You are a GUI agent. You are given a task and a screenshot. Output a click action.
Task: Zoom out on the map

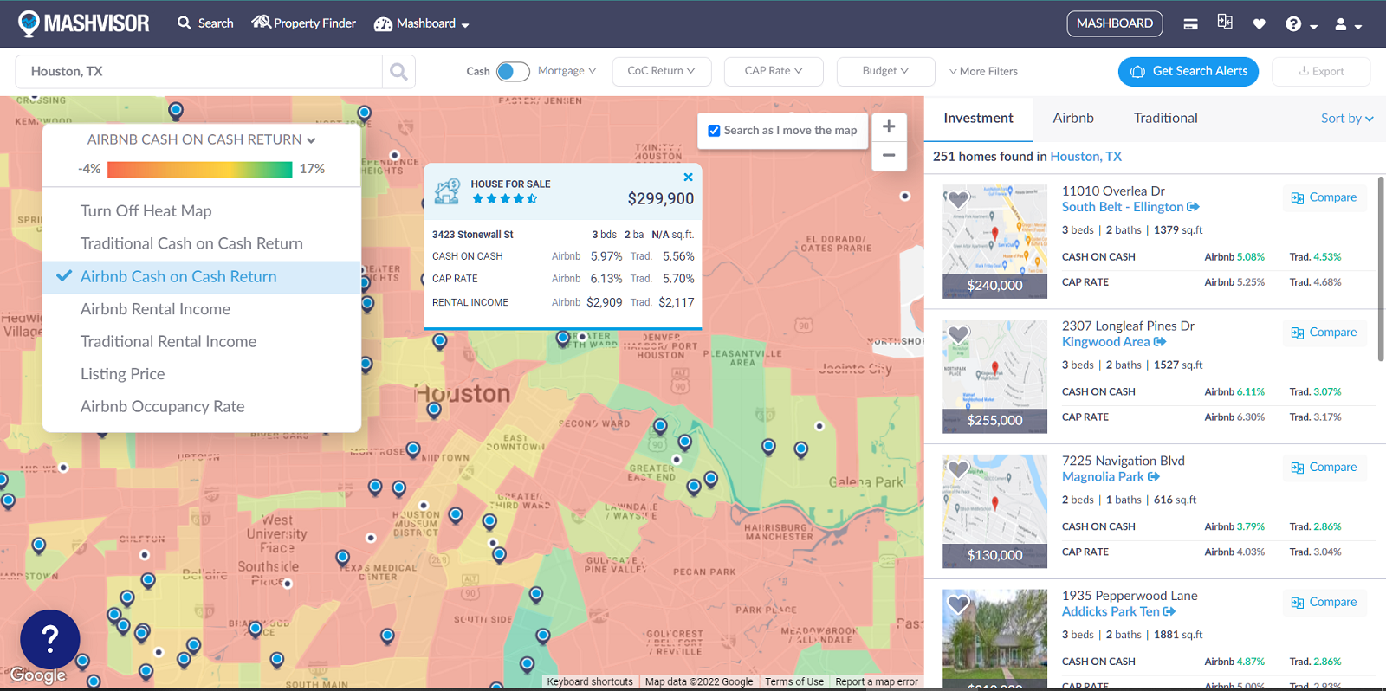coord(889,156)
